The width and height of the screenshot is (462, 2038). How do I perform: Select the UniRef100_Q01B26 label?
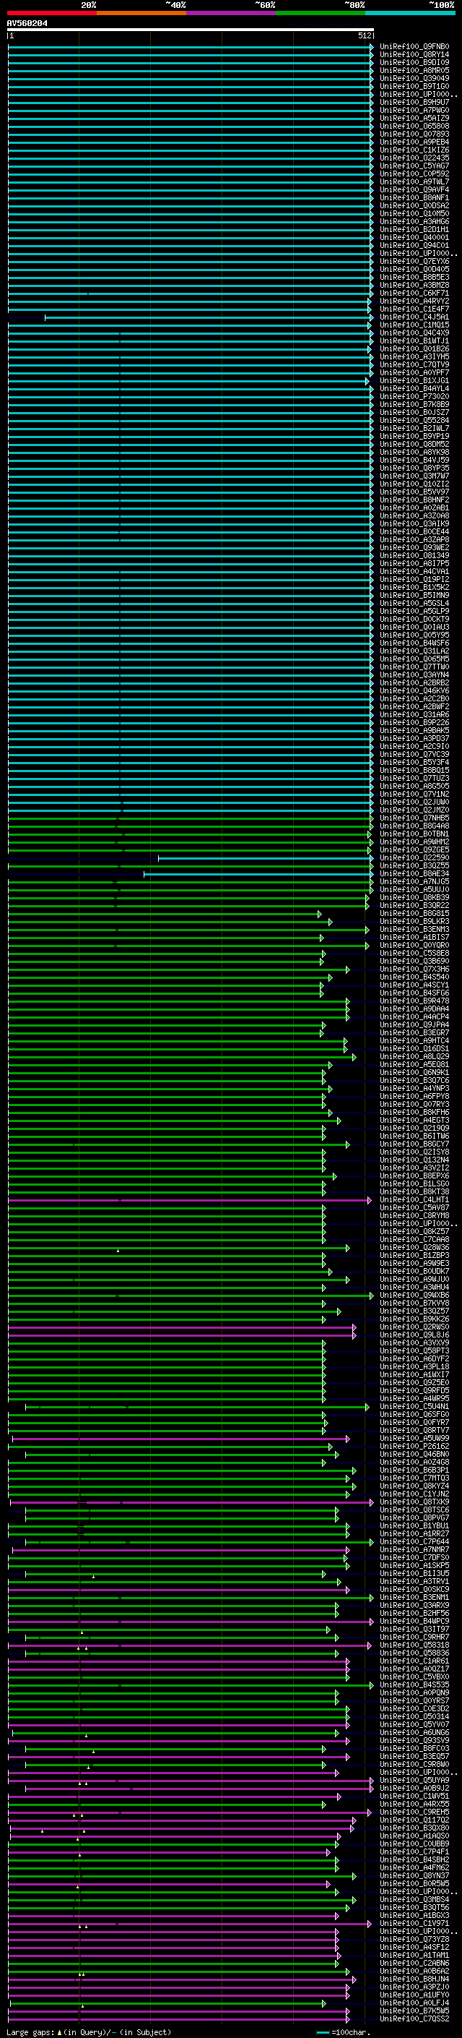pos(414,349)
